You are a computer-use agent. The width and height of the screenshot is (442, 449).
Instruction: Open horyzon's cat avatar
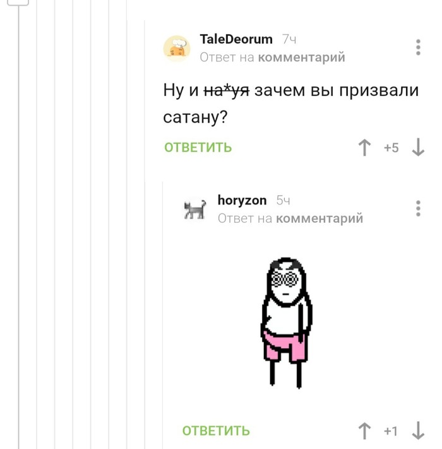(194, 209)
